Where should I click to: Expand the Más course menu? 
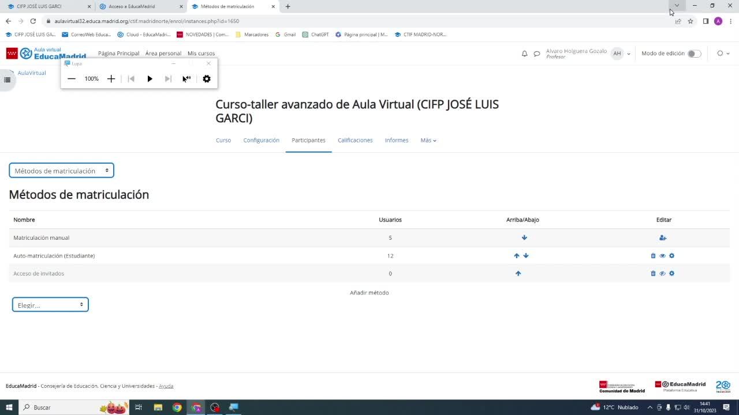pyautogui.click(x=428, y=140)
